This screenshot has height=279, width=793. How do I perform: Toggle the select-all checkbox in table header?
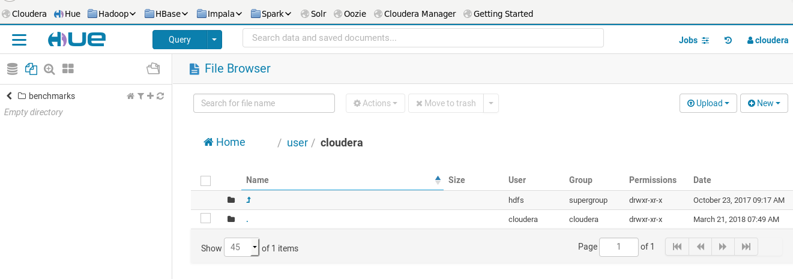[x=205, y=181]
